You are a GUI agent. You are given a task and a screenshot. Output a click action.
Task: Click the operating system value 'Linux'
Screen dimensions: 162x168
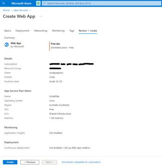point(52,101)
